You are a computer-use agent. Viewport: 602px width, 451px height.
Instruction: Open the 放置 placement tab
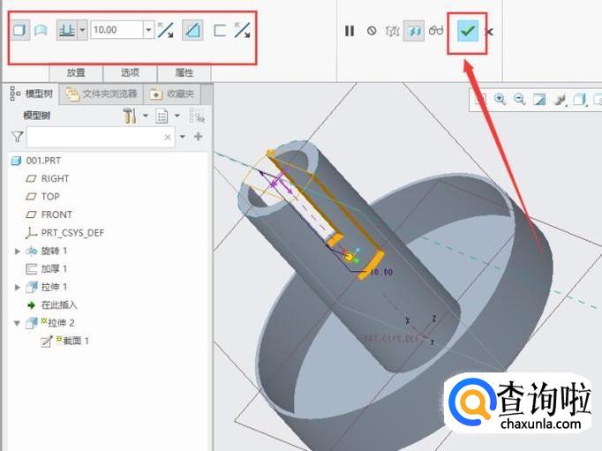pyautogui.click(x=76, y=72)
